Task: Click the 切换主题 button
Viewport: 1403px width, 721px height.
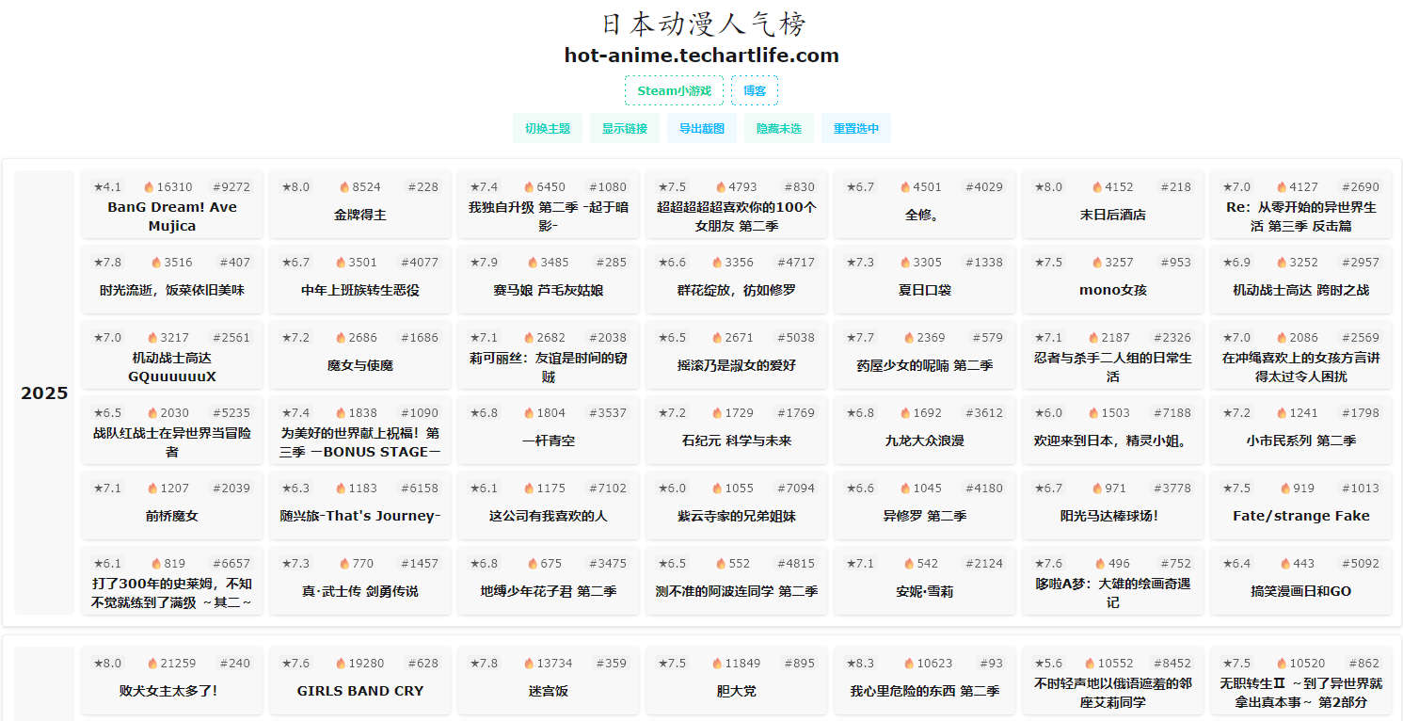Action: pos(548,128)
